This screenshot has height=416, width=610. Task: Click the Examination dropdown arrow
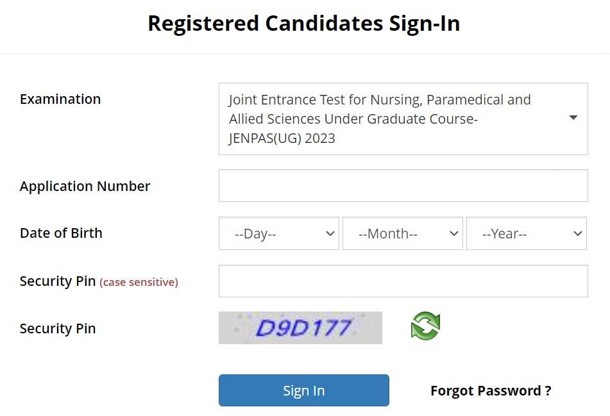coord(573,118)
